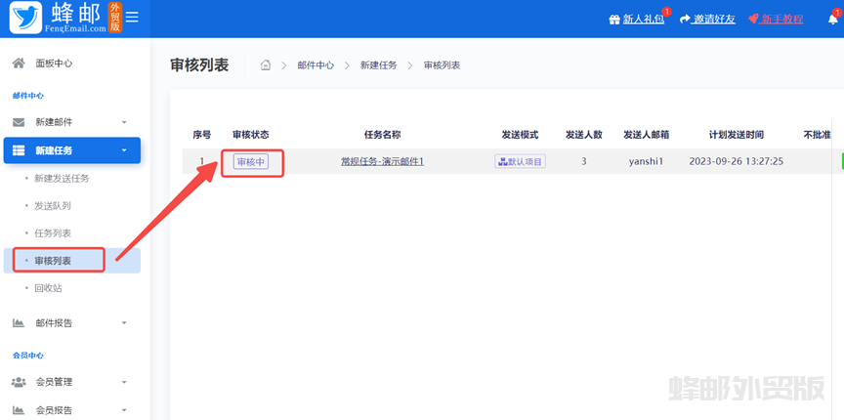This screenshot has height=420, width=844.
Task: Open the notification bell
Action: coord(832,20)
